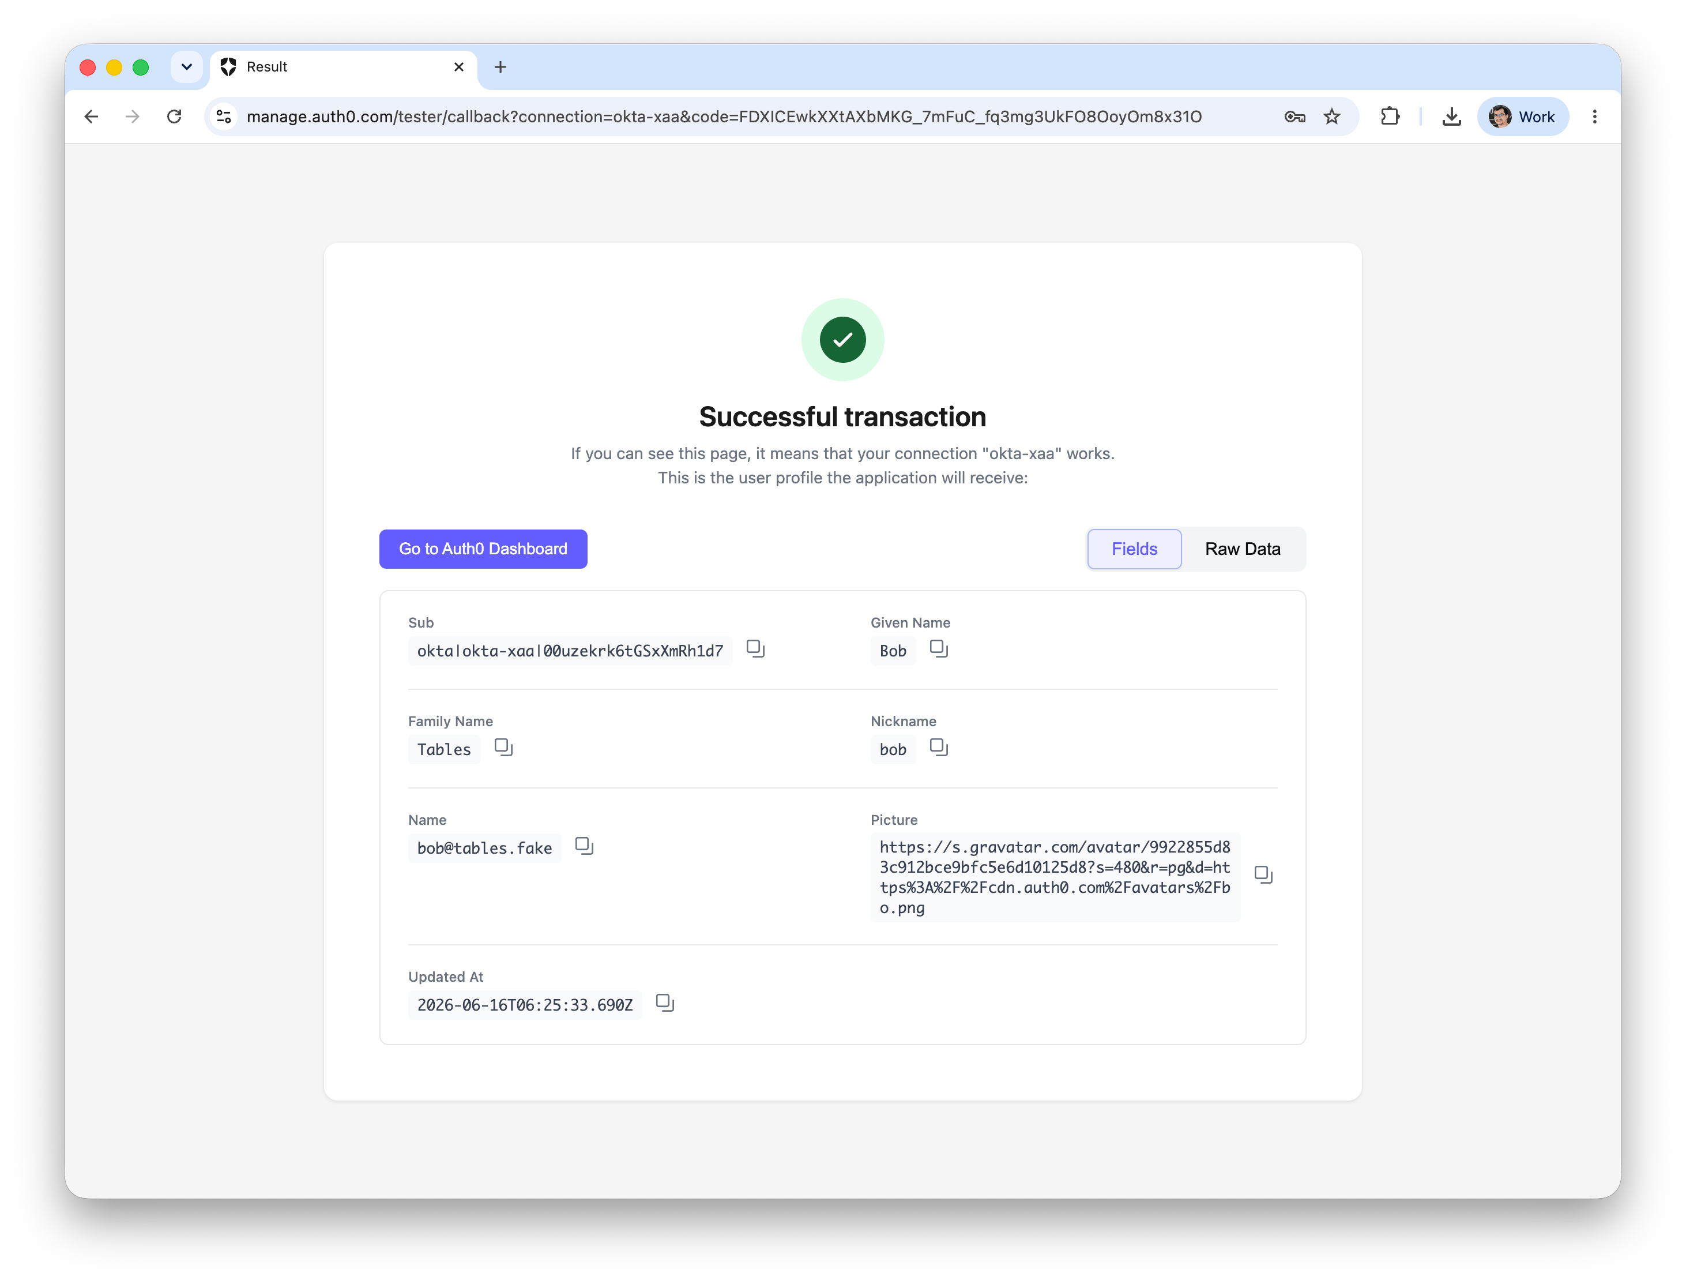Copy the Sub value

click(755, 649)
